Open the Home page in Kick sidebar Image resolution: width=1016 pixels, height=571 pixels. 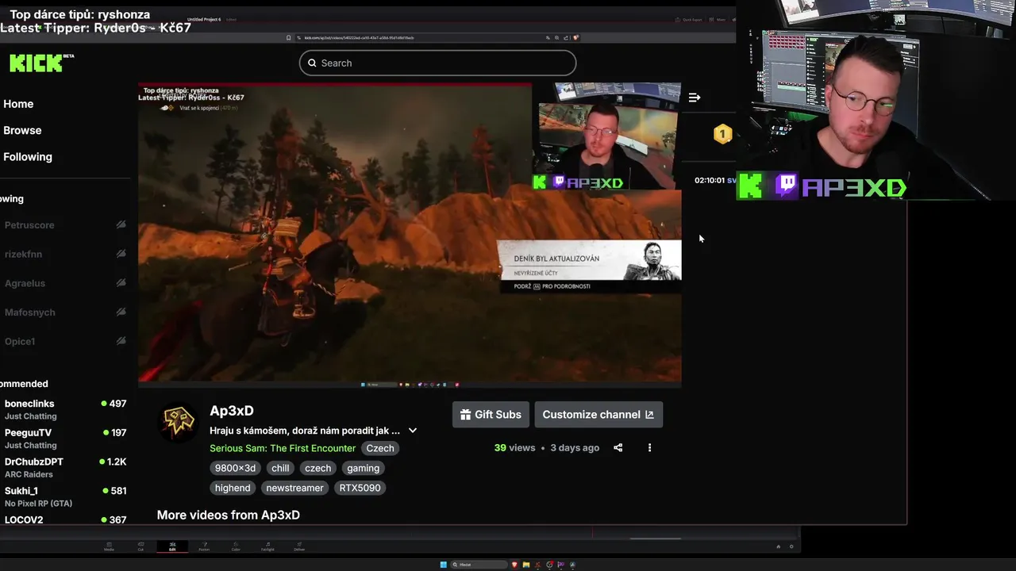pyautogui.click(x=18, y=104)
